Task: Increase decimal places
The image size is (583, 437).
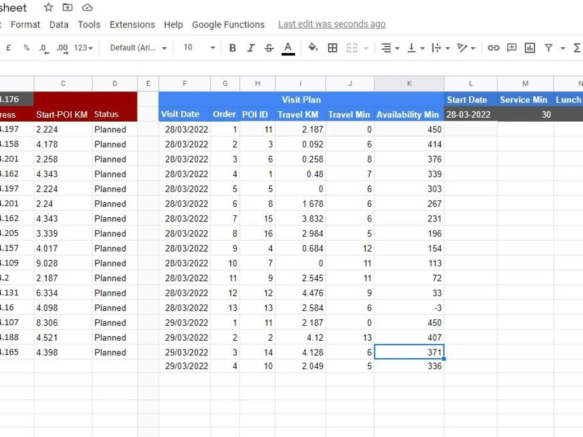Action: pos(62,48)
